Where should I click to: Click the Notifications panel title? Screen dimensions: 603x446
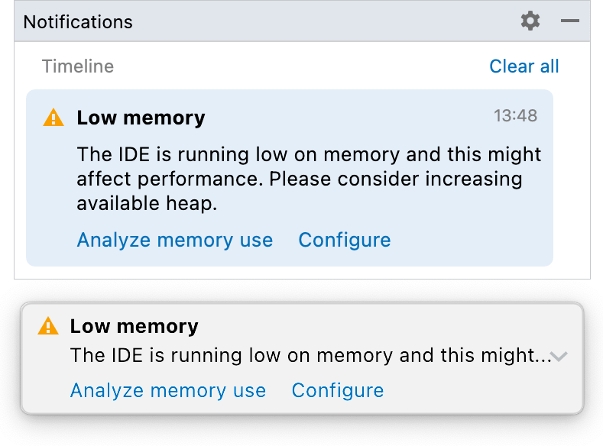pyautogui.click(x=78, y=22)
